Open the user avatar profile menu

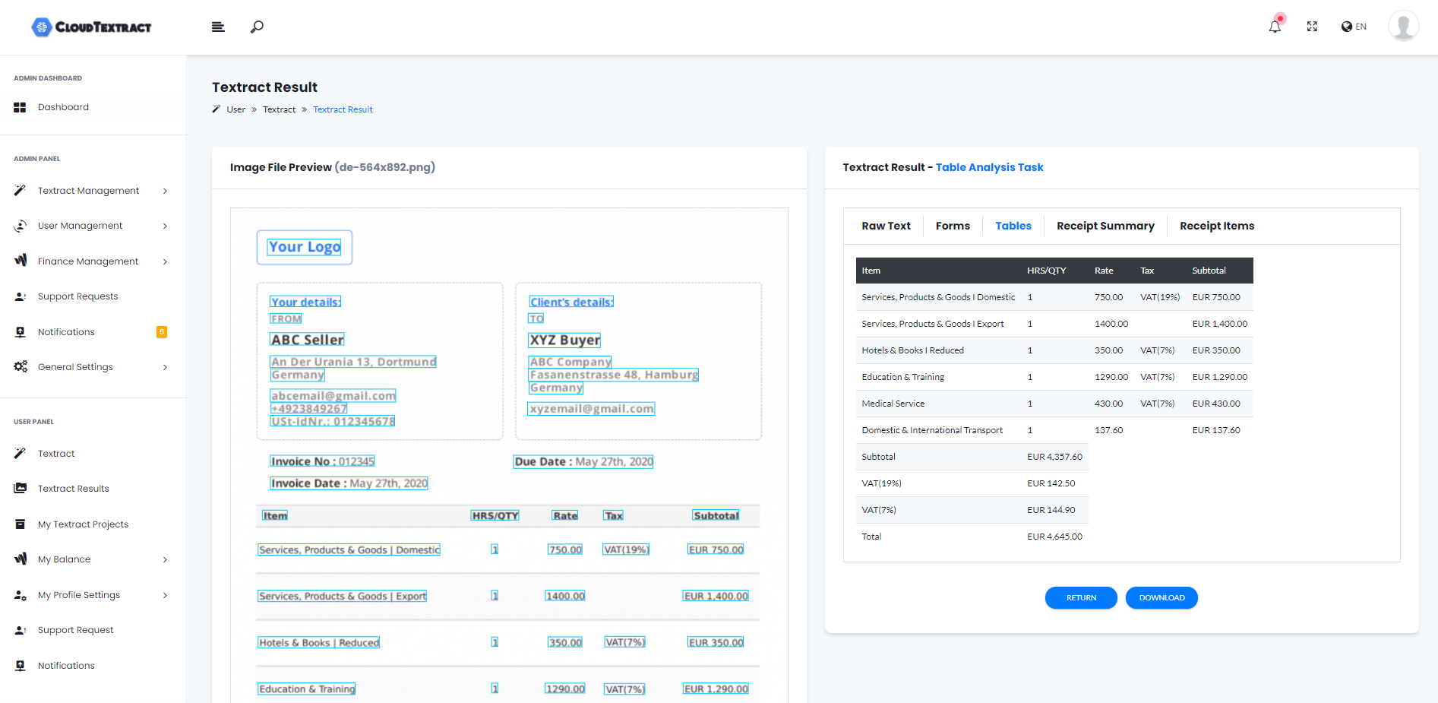(1403, 26)
